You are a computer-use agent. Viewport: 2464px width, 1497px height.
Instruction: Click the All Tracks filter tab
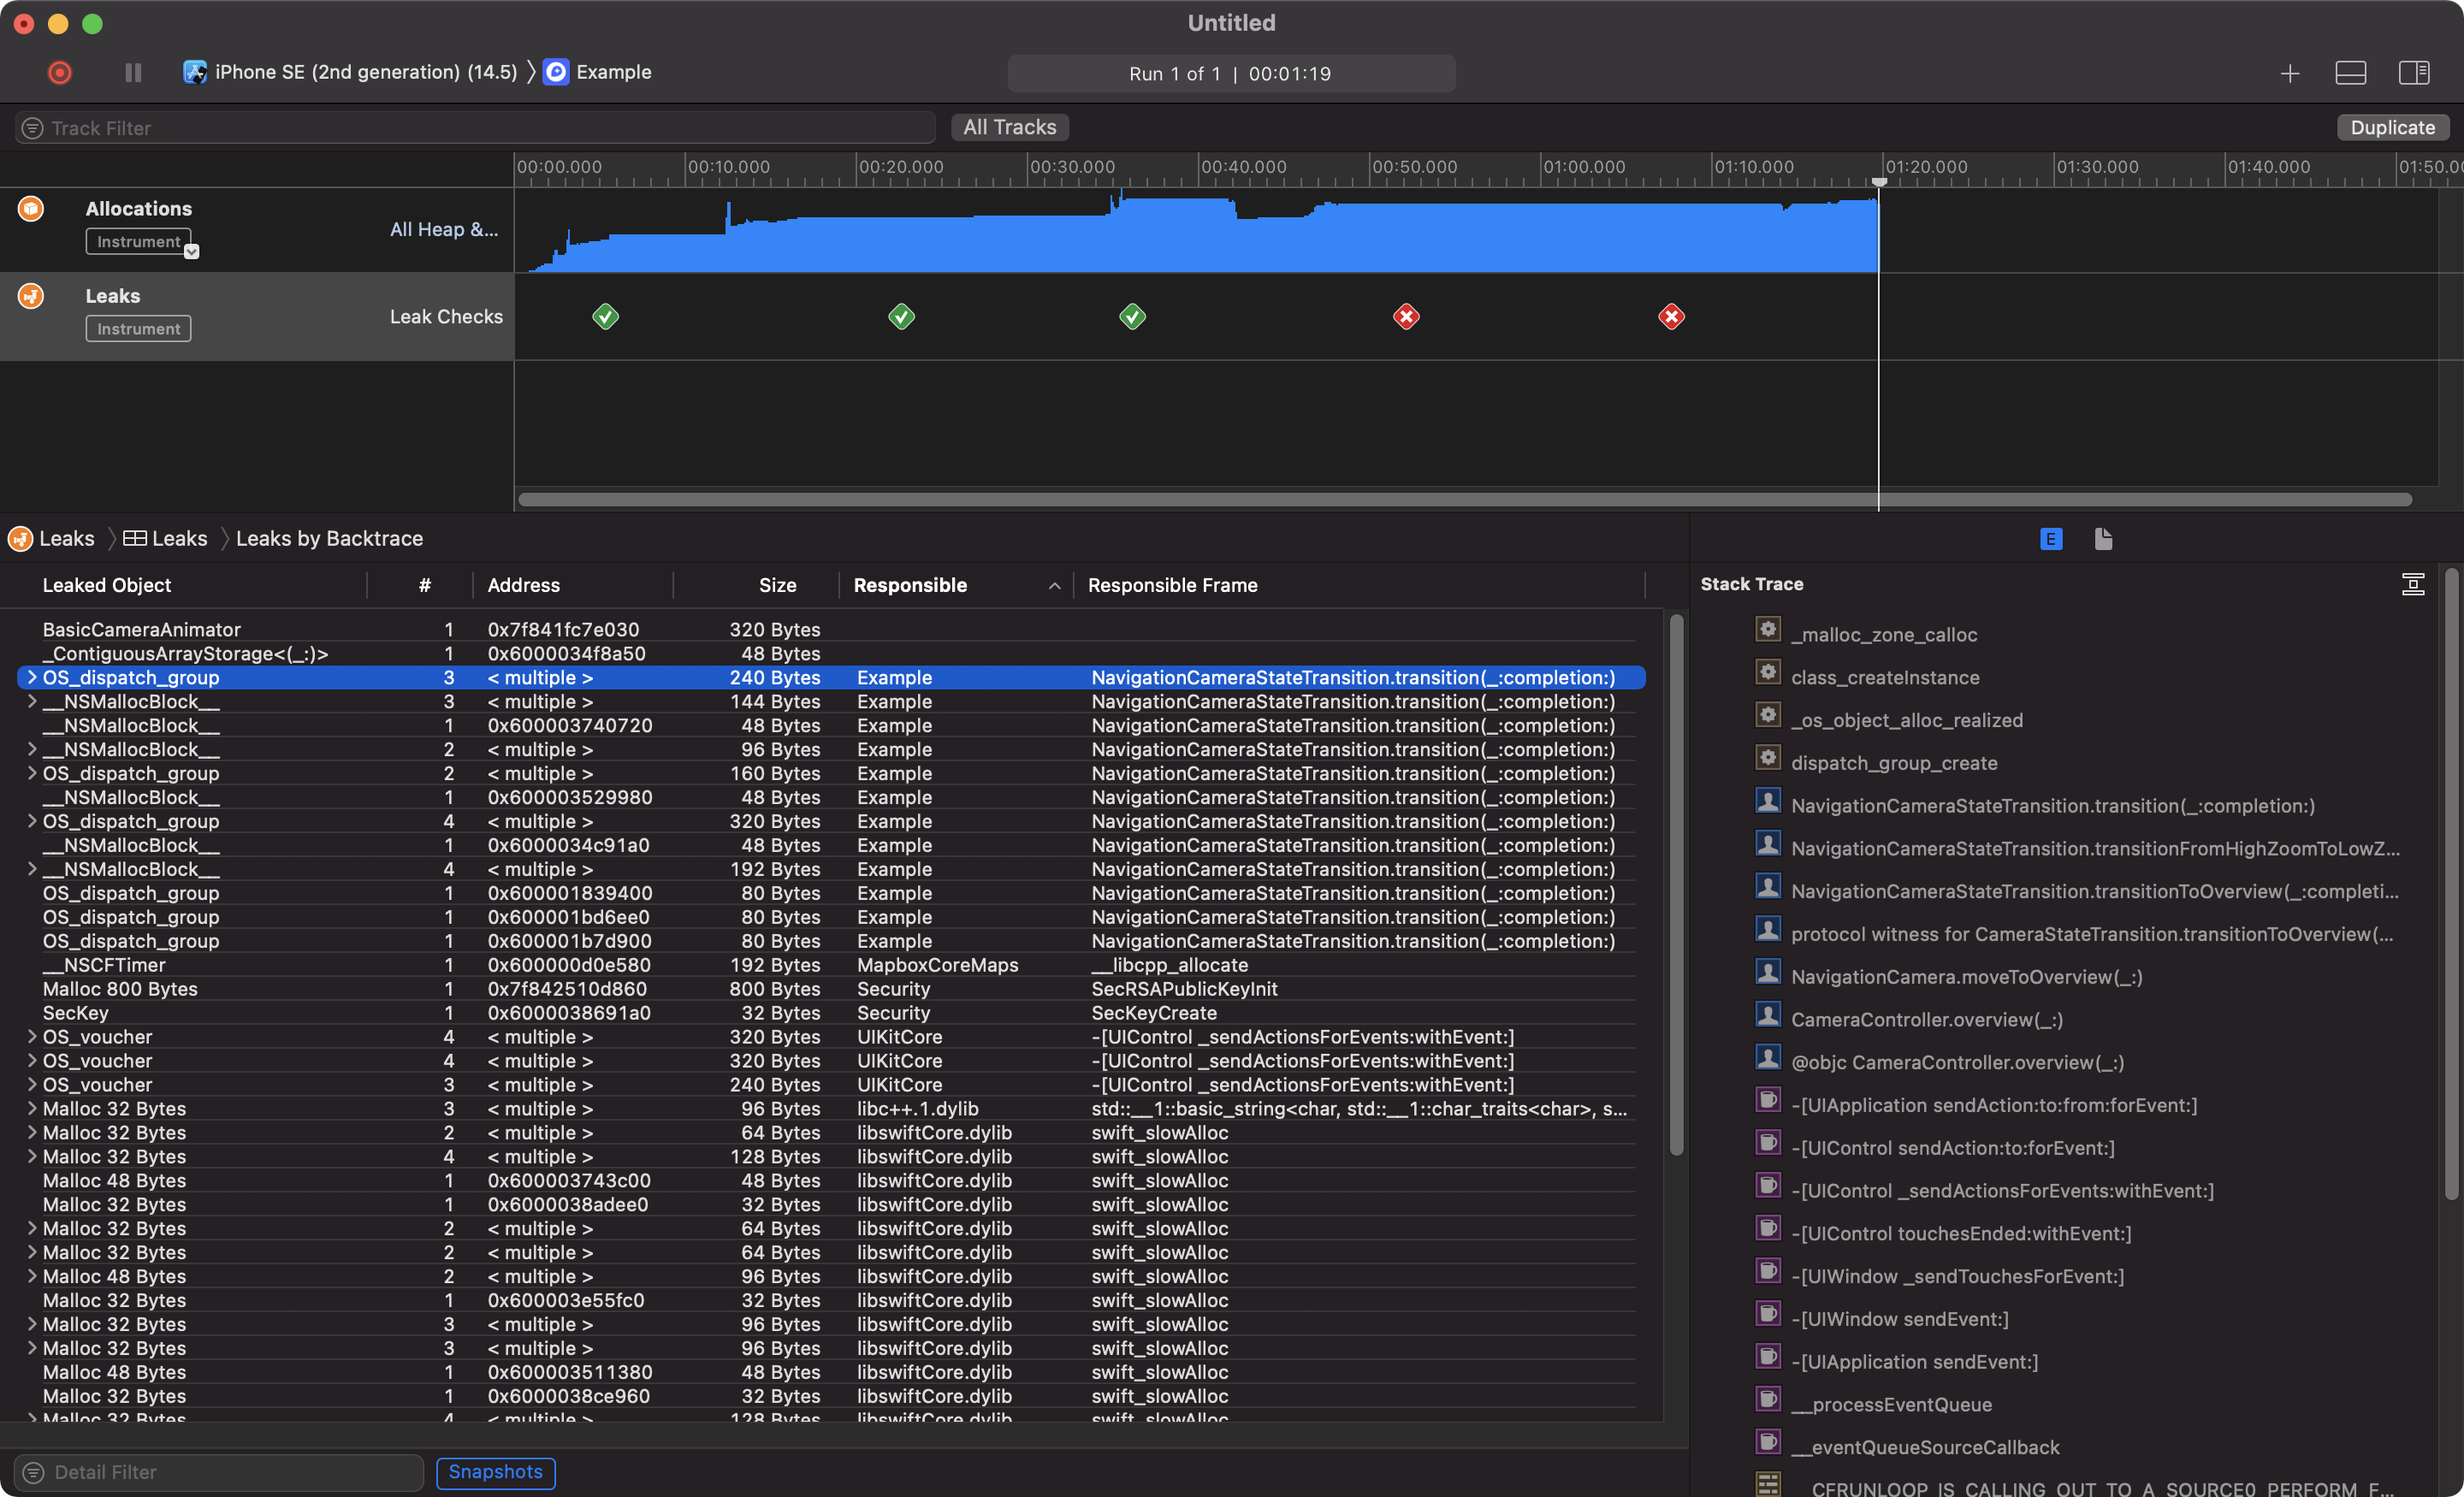pyautogui.click(x=1009, y=127)
